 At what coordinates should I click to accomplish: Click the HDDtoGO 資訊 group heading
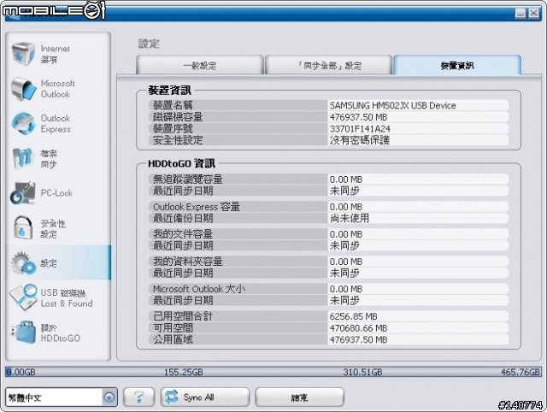[181, 163]
